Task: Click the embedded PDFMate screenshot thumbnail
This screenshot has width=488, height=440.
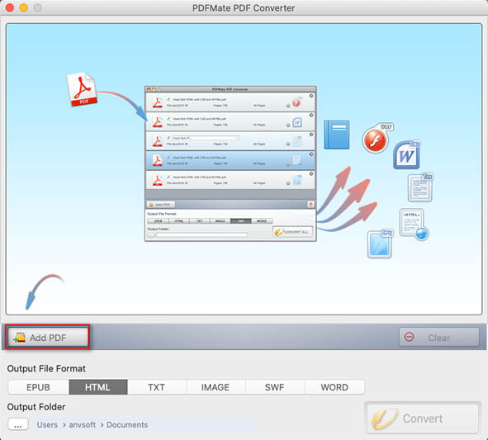Action: (x=230, y=163)
